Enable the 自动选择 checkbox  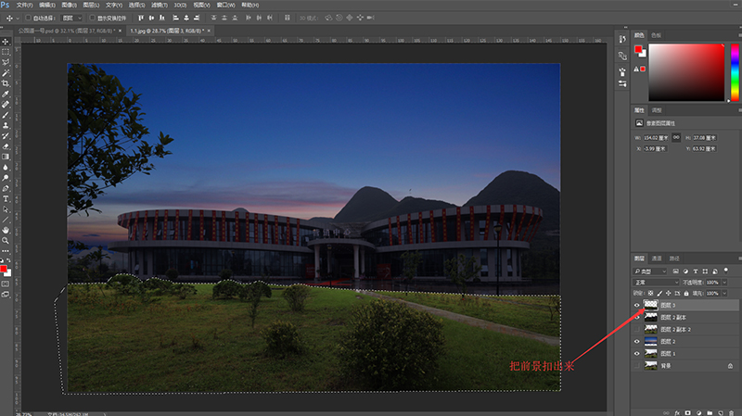click(x=28, y=18)
